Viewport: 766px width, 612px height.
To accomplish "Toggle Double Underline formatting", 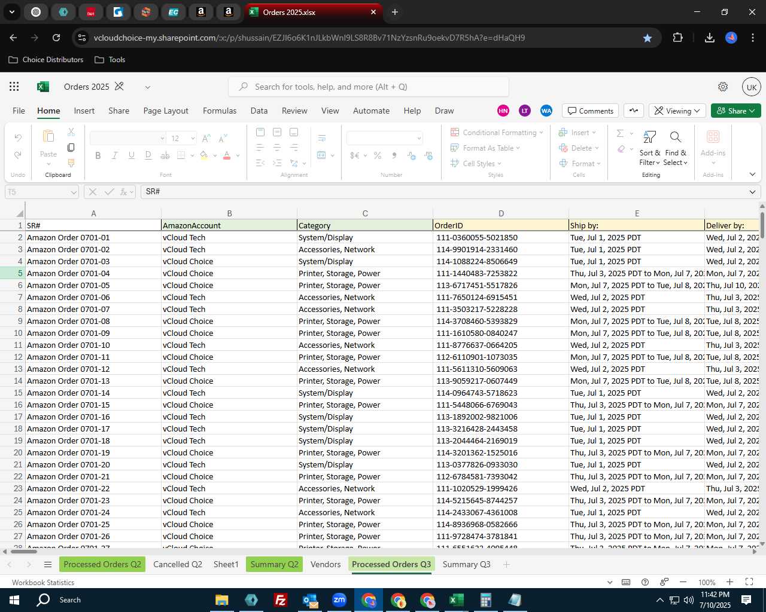I will point(148,155).
